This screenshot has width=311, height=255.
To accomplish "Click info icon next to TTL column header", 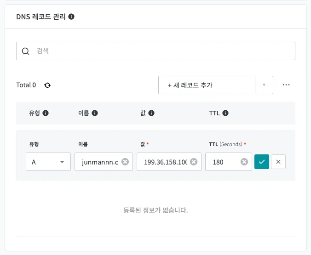I will tap(225, 113).
